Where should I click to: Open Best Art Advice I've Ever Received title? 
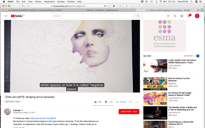click(179, 80)
